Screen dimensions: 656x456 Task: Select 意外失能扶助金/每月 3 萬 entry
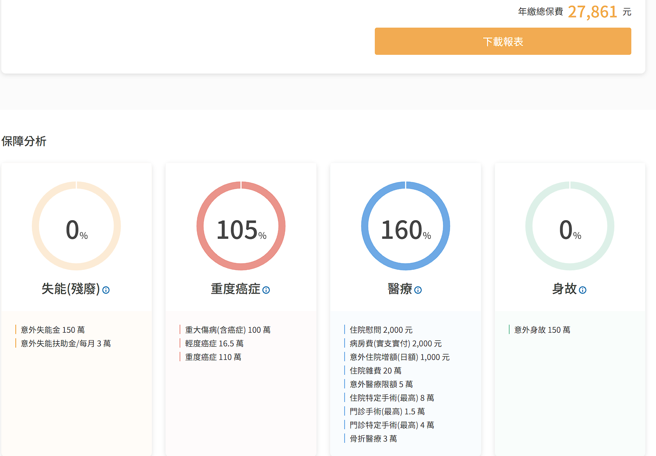pos(66,343)
